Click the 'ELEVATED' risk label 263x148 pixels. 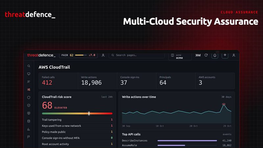click(61, 108)
